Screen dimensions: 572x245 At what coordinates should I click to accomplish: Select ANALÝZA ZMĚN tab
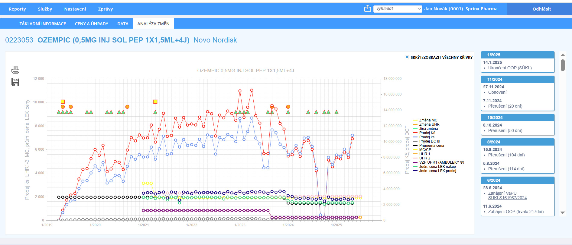153,24
